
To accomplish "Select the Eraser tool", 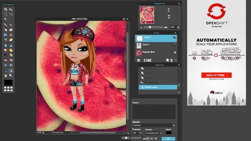I will point(5,30).
